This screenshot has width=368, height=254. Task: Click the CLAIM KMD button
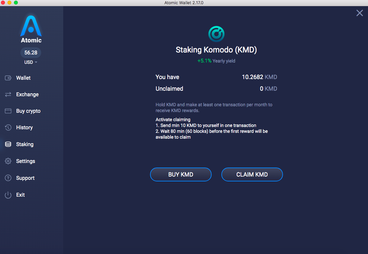tap(252, 175)
